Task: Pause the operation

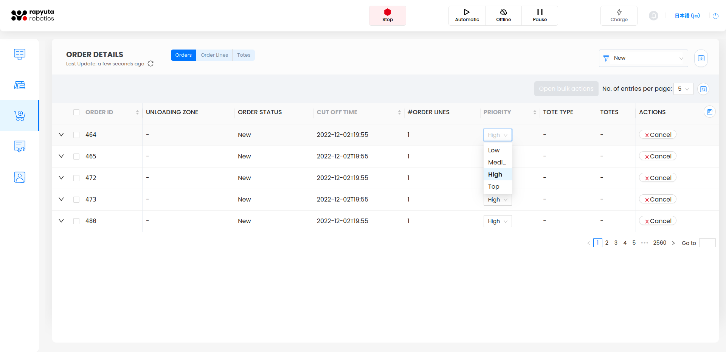Action: [540, 16]
